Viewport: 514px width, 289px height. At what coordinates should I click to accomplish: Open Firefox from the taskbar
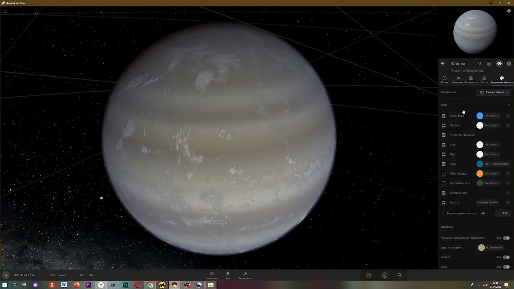click(x=76, y=285)
